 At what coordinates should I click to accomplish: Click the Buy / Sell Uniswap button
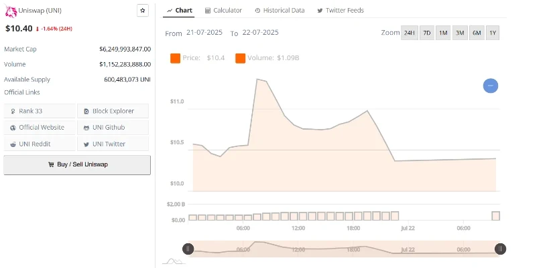point(77,164)
